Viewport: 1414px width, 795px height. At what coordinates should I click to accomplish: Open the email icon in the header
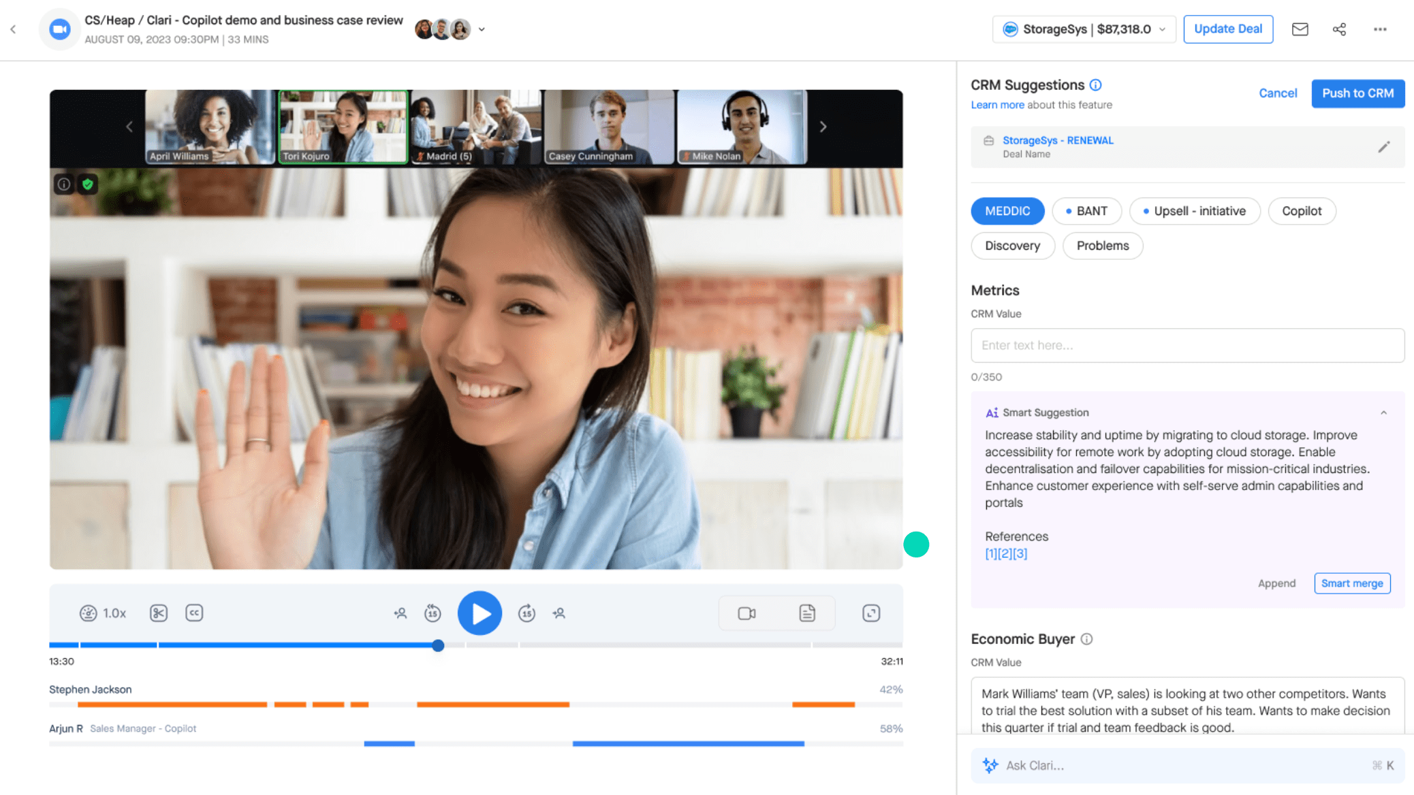pos(1300,29)
